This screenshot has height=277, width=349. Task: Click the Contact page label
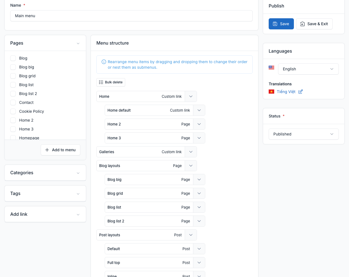[x=26, y=102]
